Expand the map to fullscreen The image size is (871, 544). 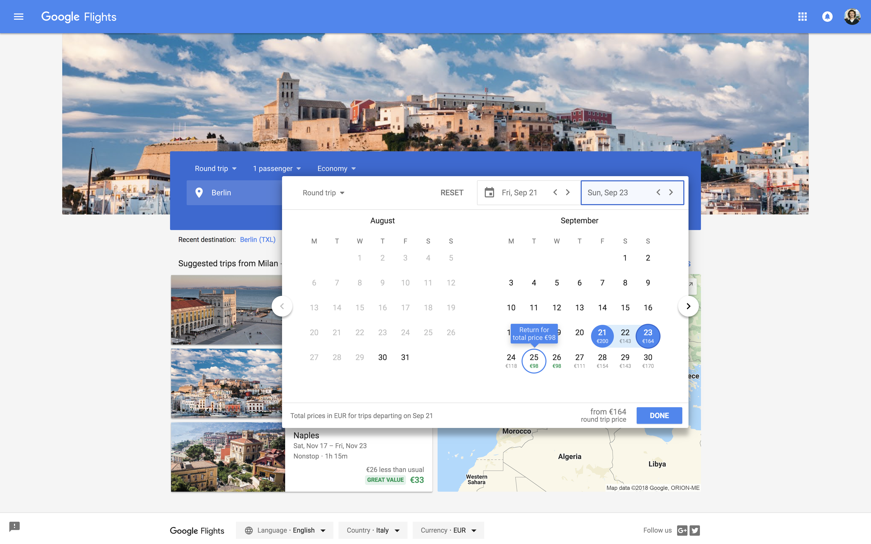pyautogui.click(x=691, y=284)
